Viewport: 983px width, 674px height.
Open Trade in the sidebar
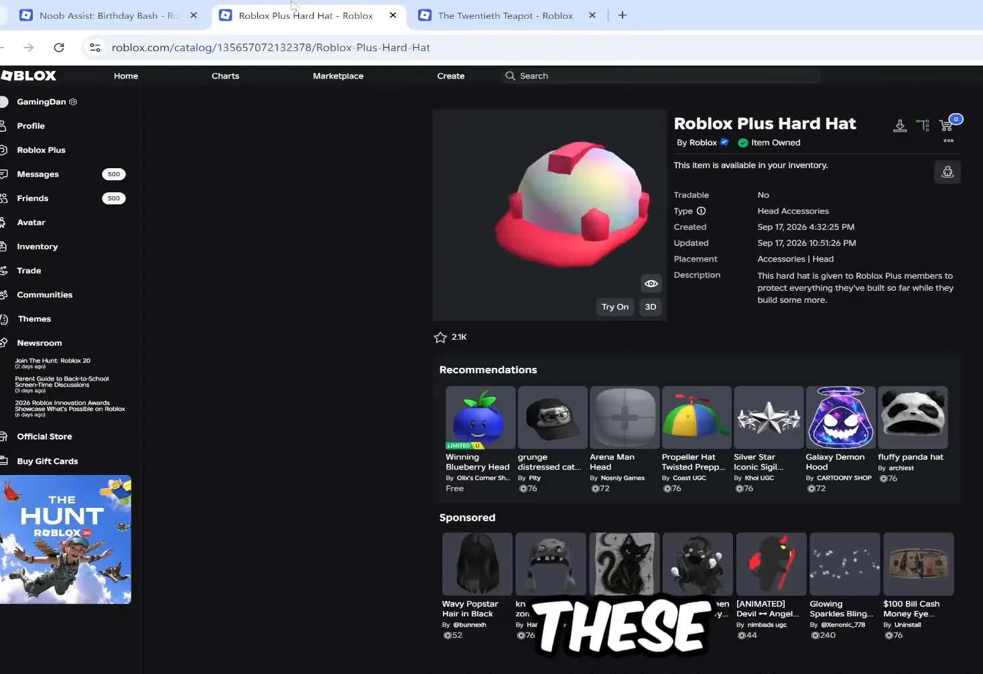point(29,271)
